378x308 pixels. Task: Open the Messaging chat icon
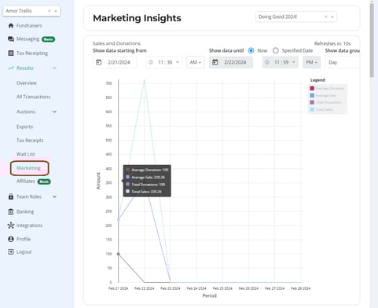tap(11, 39)
